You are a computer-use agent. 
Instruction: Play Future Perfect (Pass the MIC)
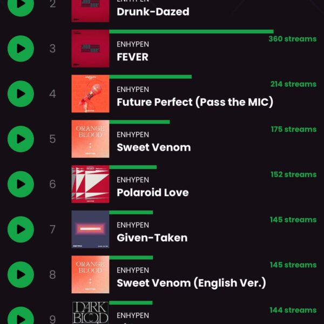click(x=21, y=94)
